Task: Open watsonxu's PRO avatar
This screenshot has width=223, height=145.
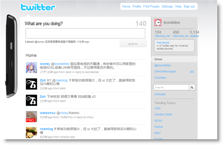Action: (31, 117)
